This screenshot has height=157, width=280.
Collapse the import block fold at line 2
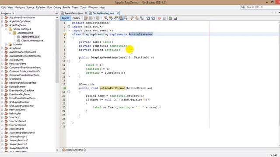69,27
